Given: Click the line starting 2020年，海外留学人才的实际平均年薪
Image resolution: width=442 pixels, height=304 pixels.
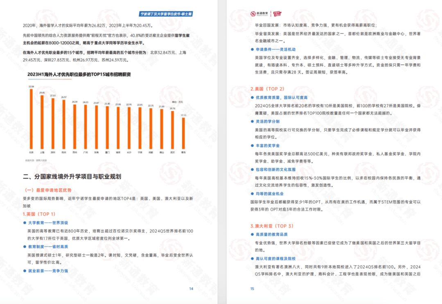Looking at the screenshot, I should pos(88,26).
